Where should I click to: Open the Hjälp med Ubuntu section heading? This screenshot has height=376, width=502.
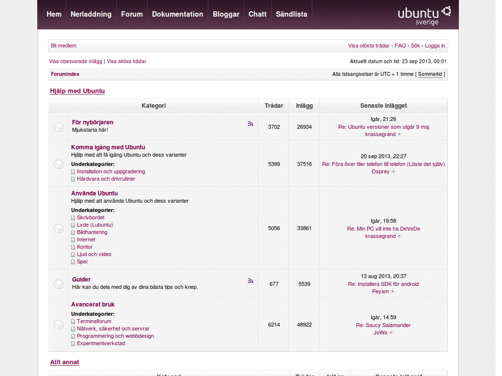[x=77, y=91]
